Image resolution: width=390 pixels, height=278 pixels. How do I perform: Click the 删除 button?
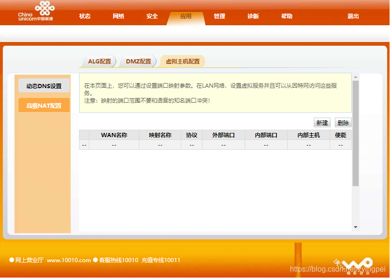click(343, 123)
